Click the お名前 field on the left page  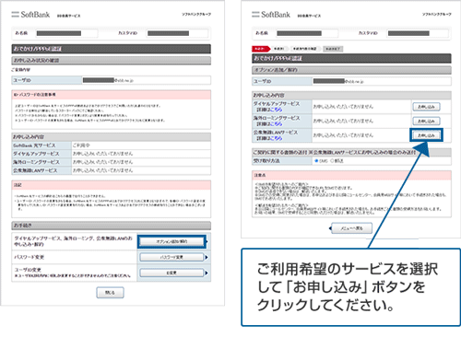pos(66,33)
